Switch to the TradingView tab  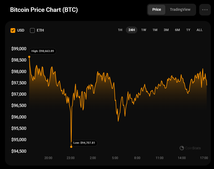pyautogui.click(x=180, y=10)
